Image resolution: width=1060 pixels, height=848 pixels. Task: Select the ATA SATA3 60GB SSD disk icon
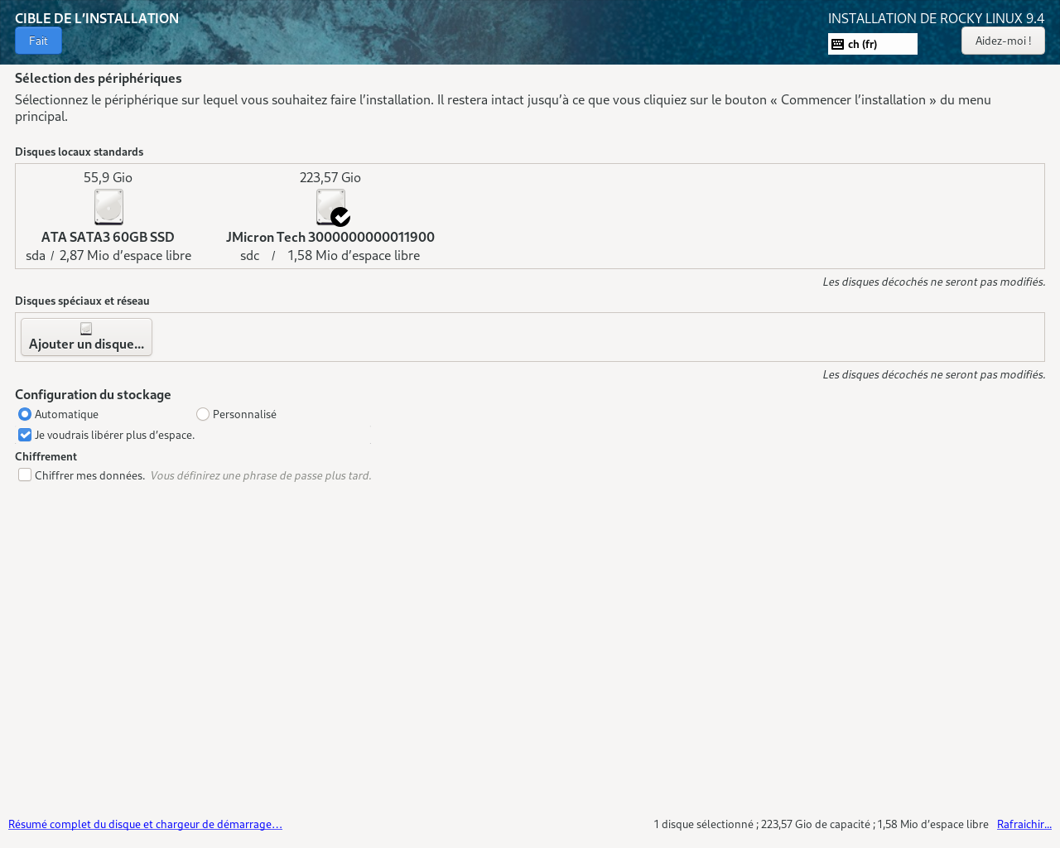point(108,207)
